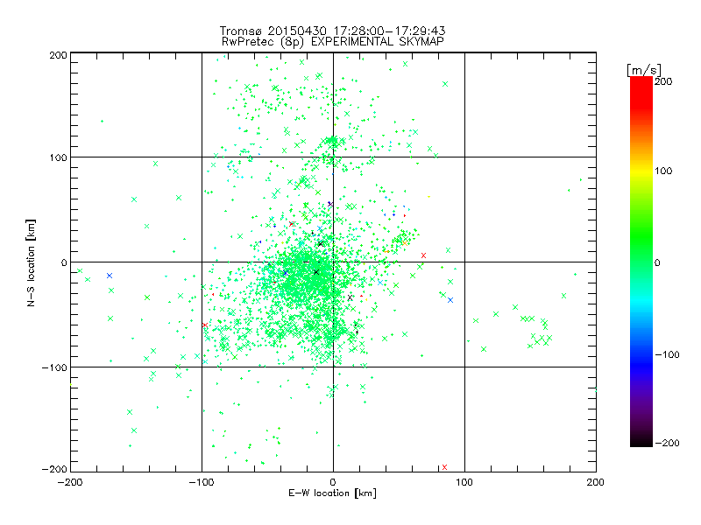This screenshot has height=525, width=701.
Task: Select the "[m/s]" color bar unit label
Action: pos(644,70)
